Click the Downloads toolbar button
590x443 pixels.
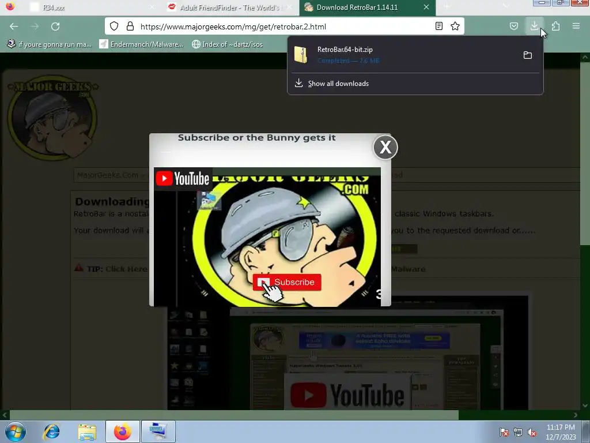pyautogui.click(x=534, y=26)
